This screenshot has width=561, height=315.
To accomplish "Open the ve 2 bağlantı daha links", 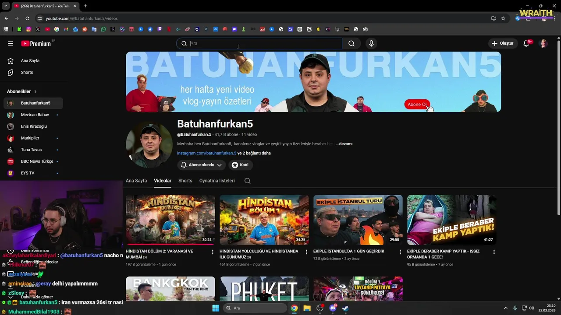I will click(254, 153).
